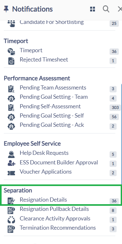Open the grid view icon in header
The image size is (122, 244).
point(92,9)
